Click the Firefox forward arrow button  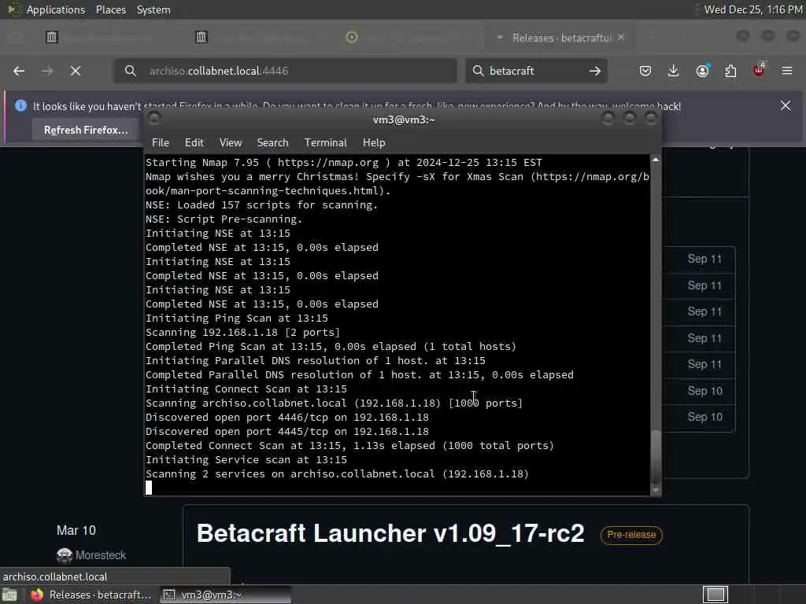tap(47, 71)
